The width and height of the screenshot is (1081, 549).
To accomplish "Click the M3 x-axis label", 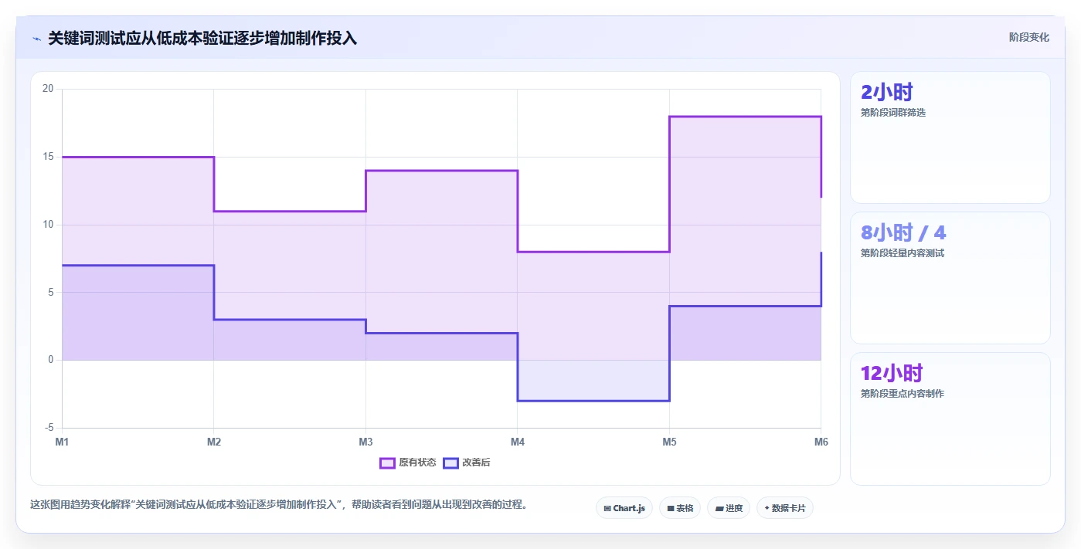I will tap(365, 442).
